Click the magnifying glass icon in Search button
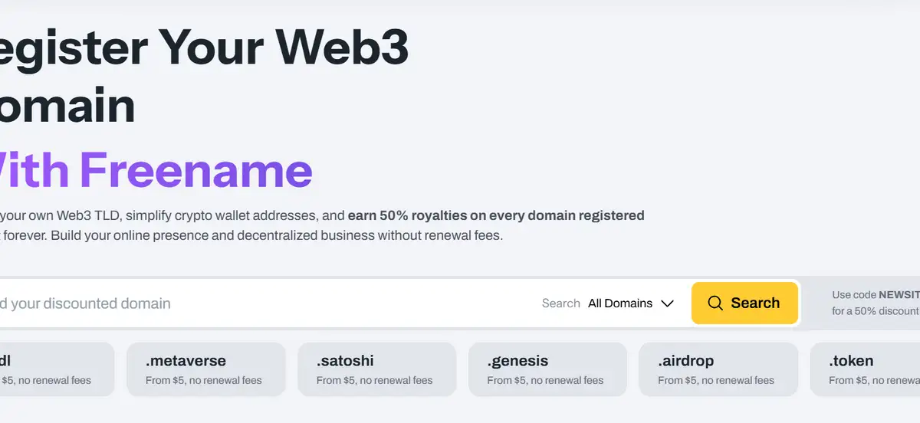The image size is (920, 423). coord(715,303)
